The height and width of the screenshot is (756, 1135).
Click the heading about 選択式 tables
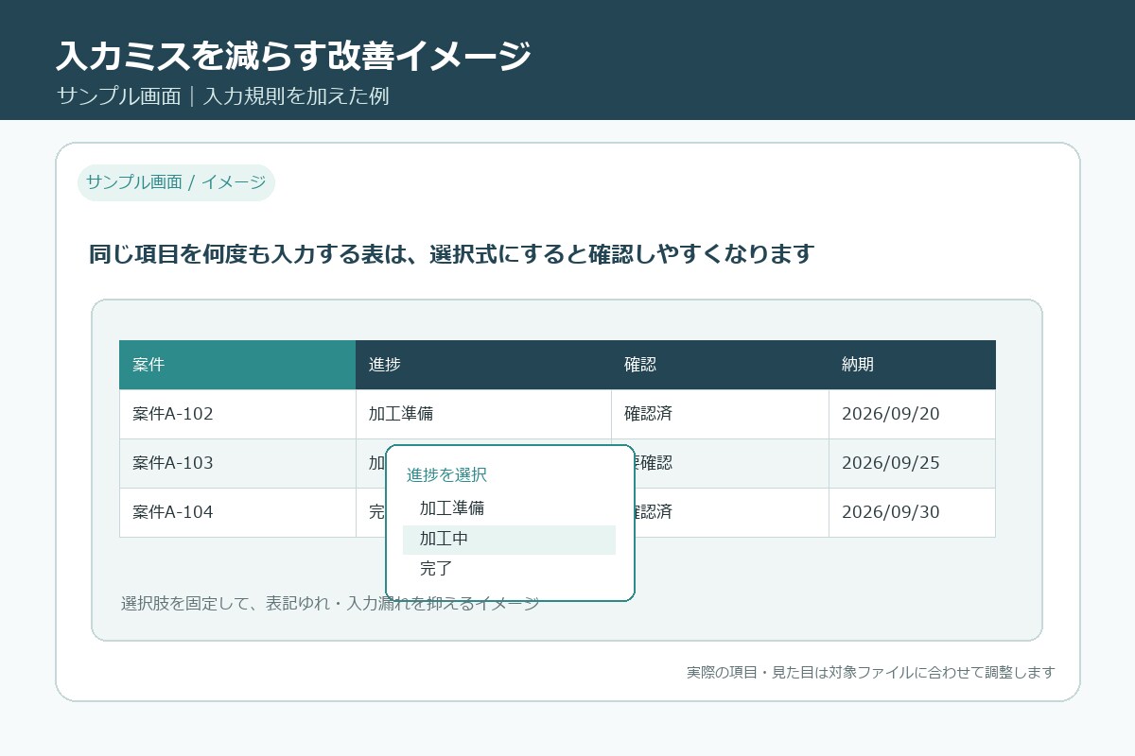(x=451, y=254)
